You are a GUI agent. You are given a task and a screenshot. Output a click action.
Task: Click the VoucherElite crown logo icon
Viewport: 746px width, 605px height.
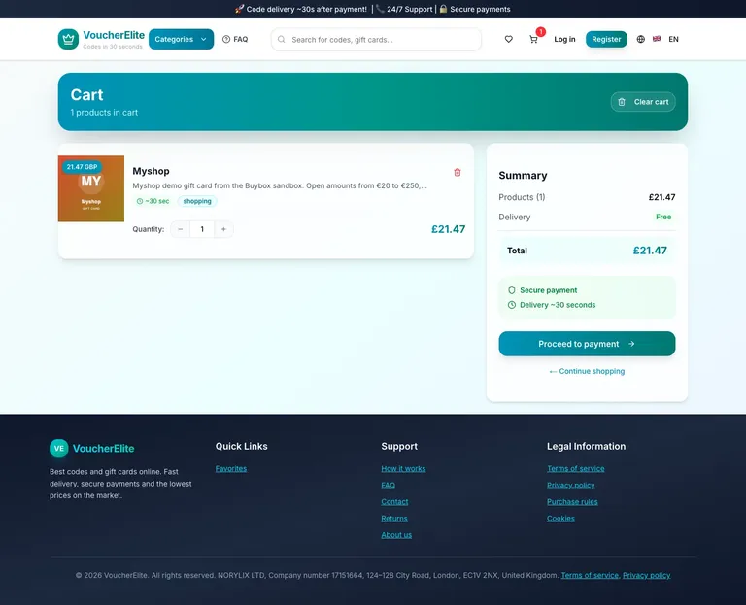coord(68,39)
